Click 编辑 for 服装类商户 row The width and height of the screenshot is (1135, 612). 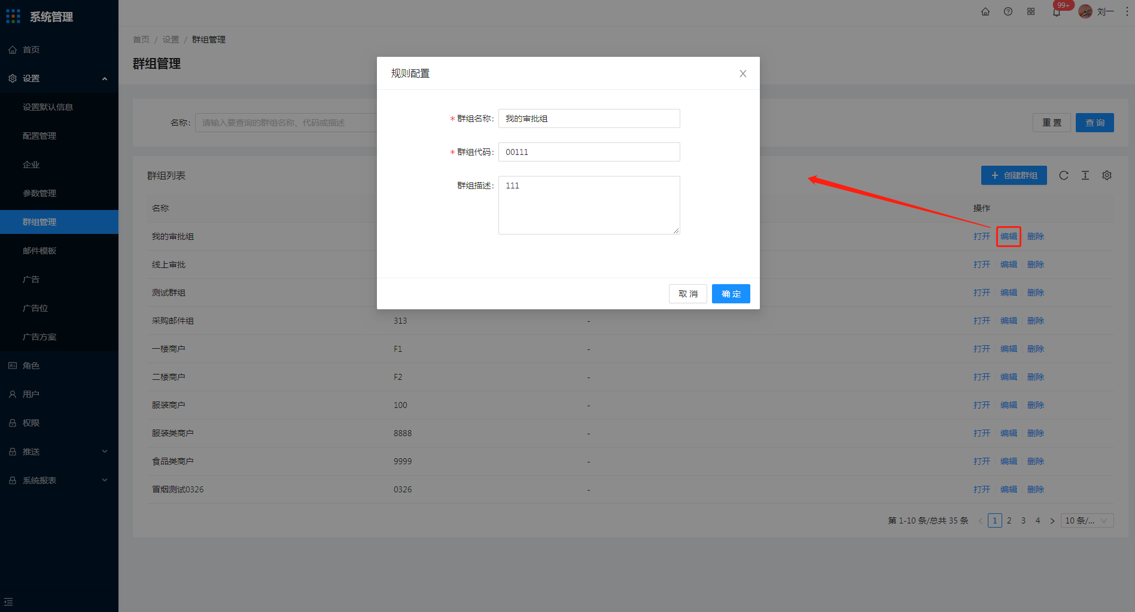tap(1009, 433)
